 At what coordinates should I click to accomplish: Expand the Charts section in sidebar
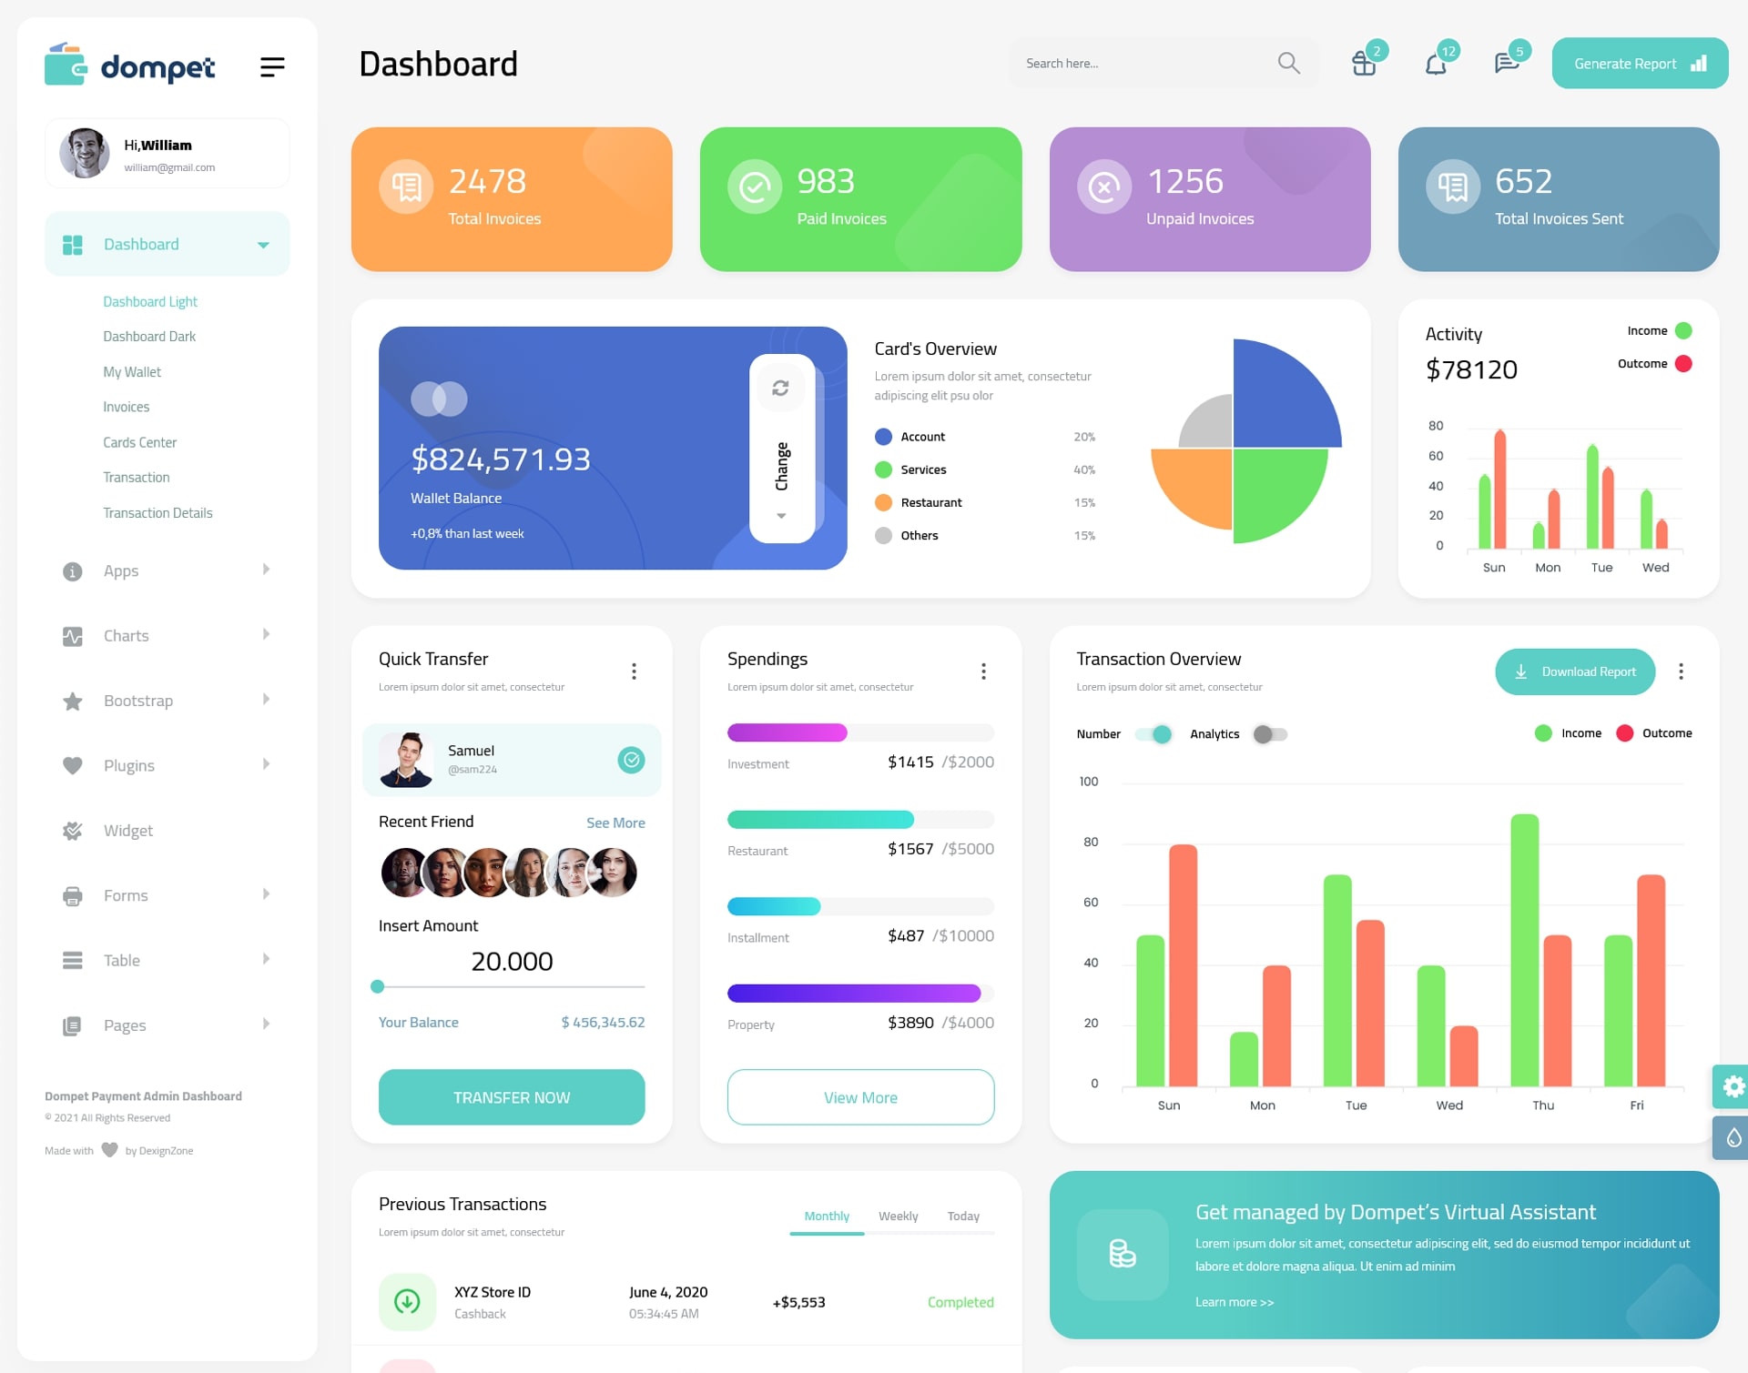(160, 634)
